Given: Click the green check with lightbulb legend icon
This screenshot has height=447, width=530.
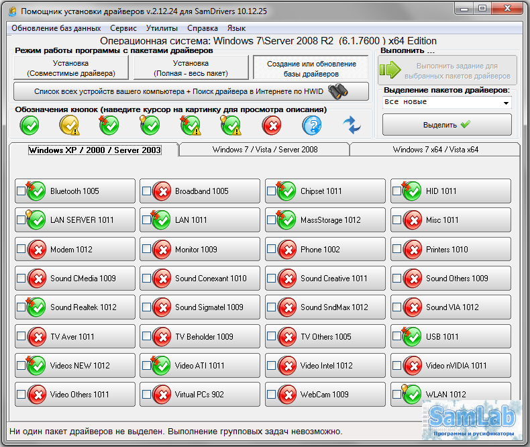Looking at the screenshot, I should 150,125.
